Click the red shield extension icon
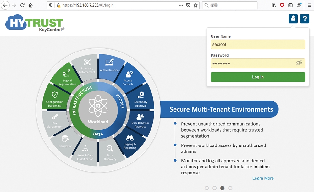Screen dimensions: 314x192 (282, 5)
